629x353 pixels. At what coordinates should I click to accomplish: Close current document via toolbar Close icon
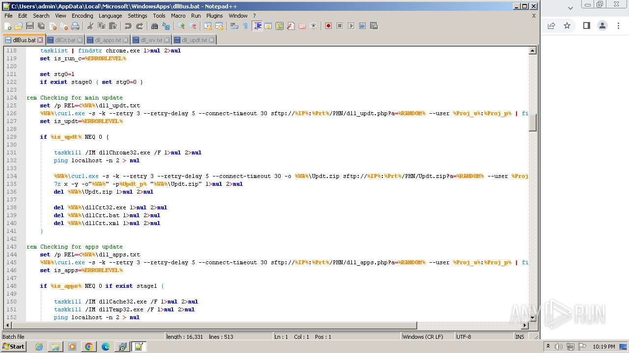(x=53, y=26)
